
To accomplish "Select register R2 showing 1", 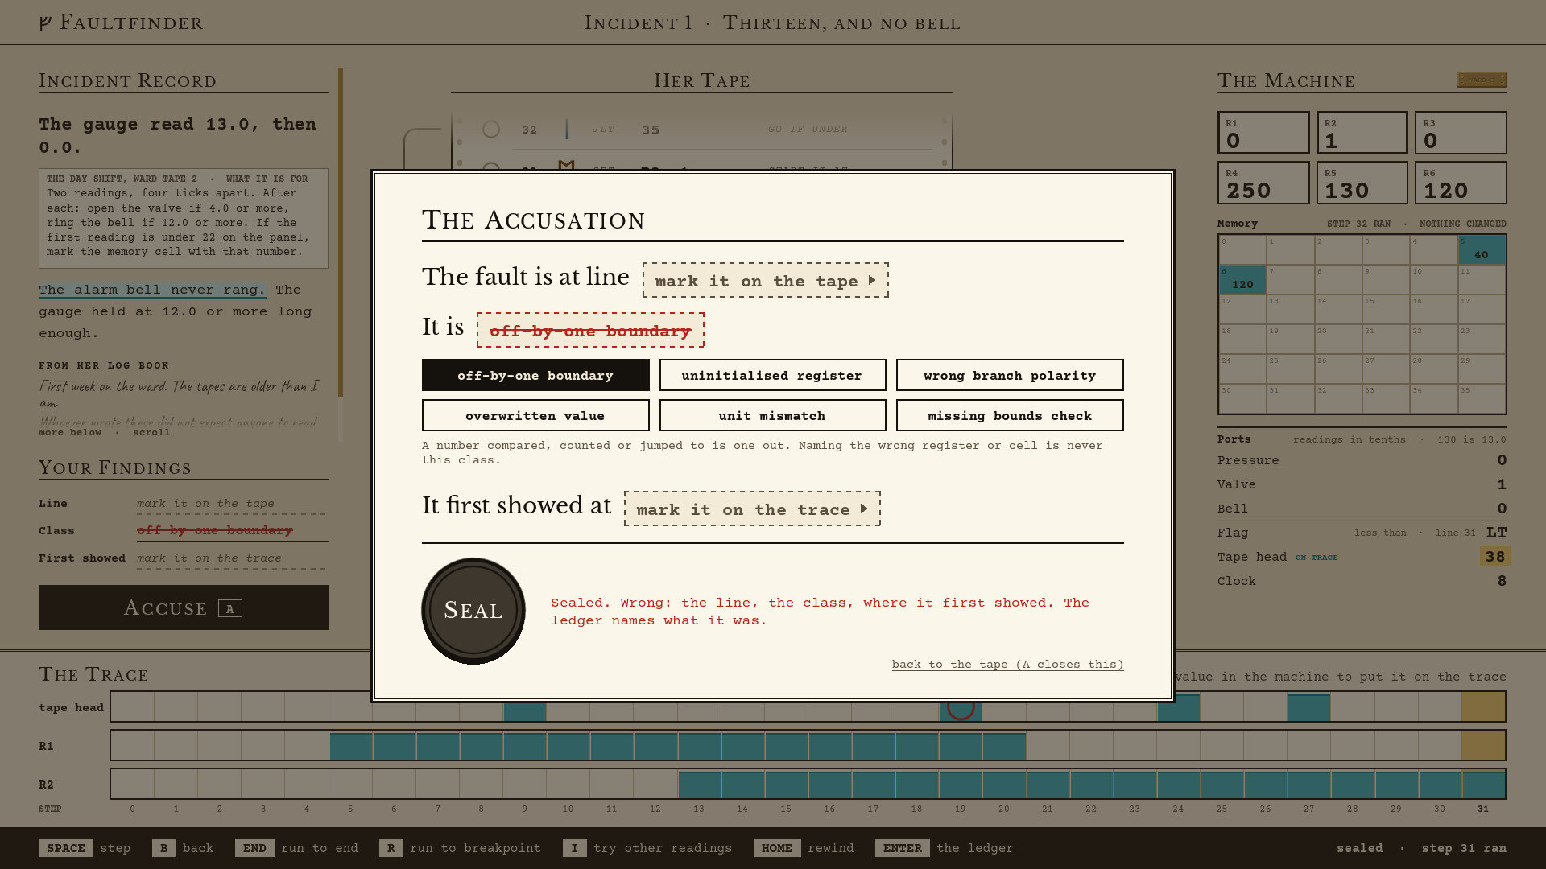I will click(x=1362, y=133).
